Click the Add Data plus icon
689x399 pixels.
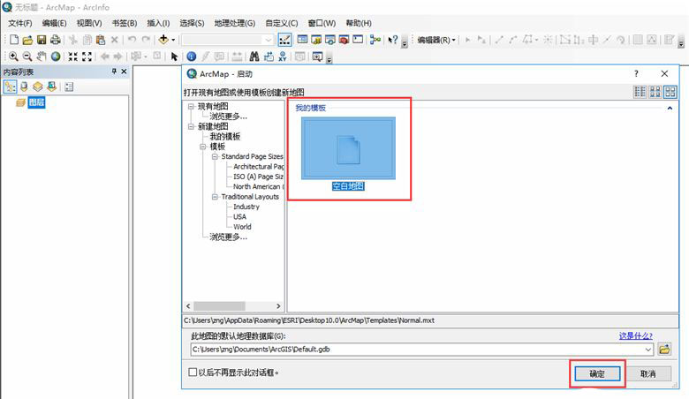tap(163, 40)
